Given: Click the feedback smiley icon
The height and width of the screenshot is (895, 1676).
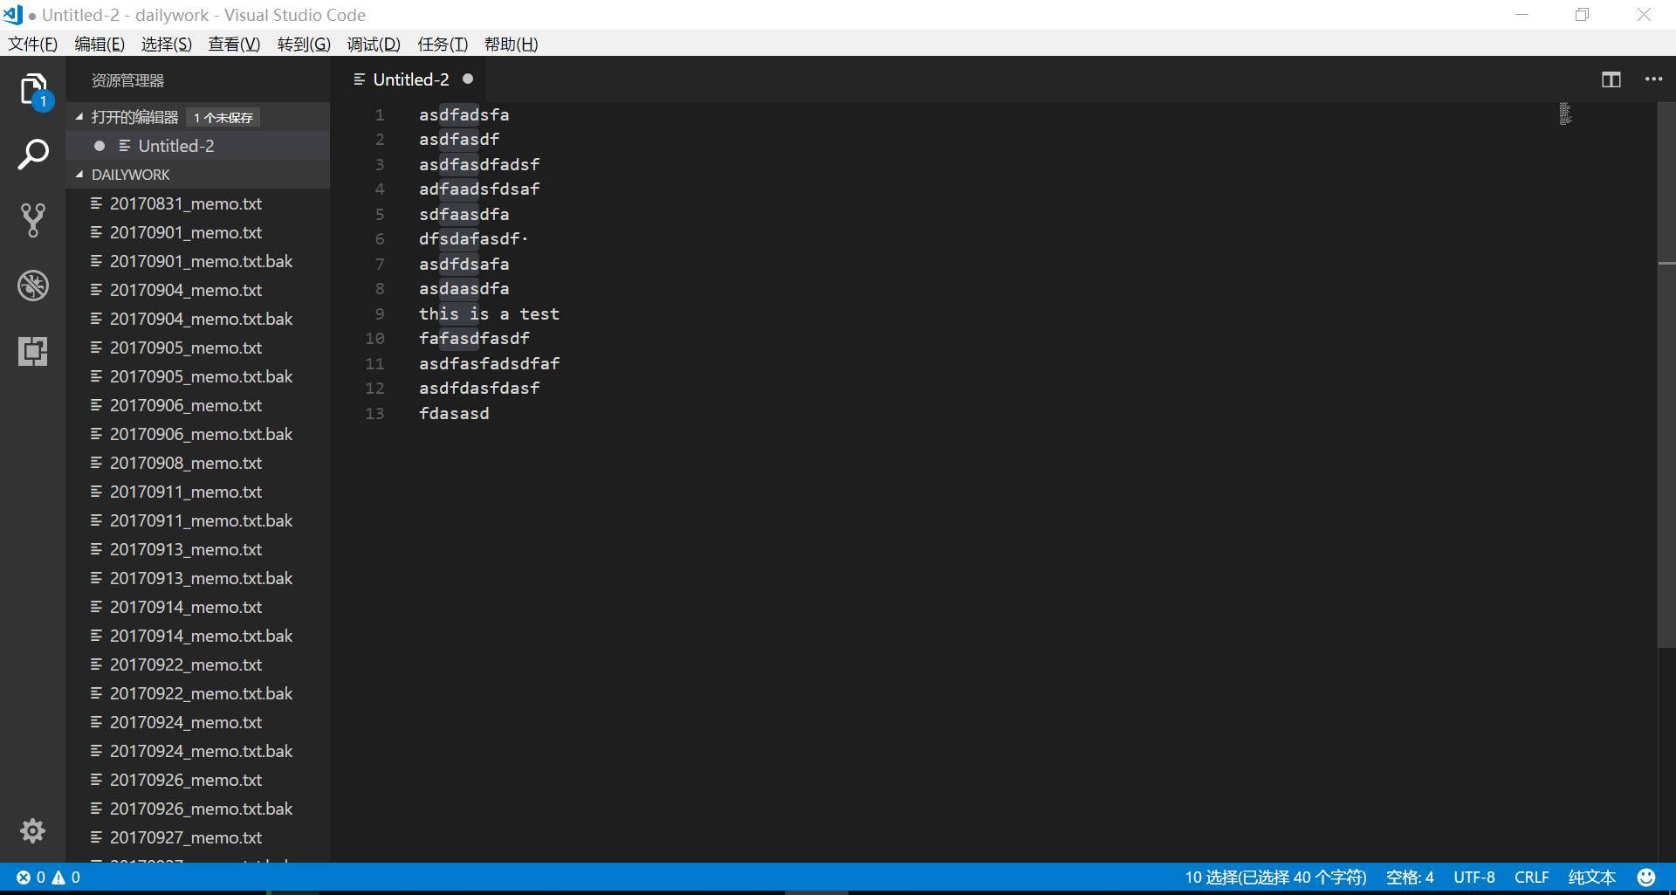Looking at the screenshot, I should tap(1646, 878).
